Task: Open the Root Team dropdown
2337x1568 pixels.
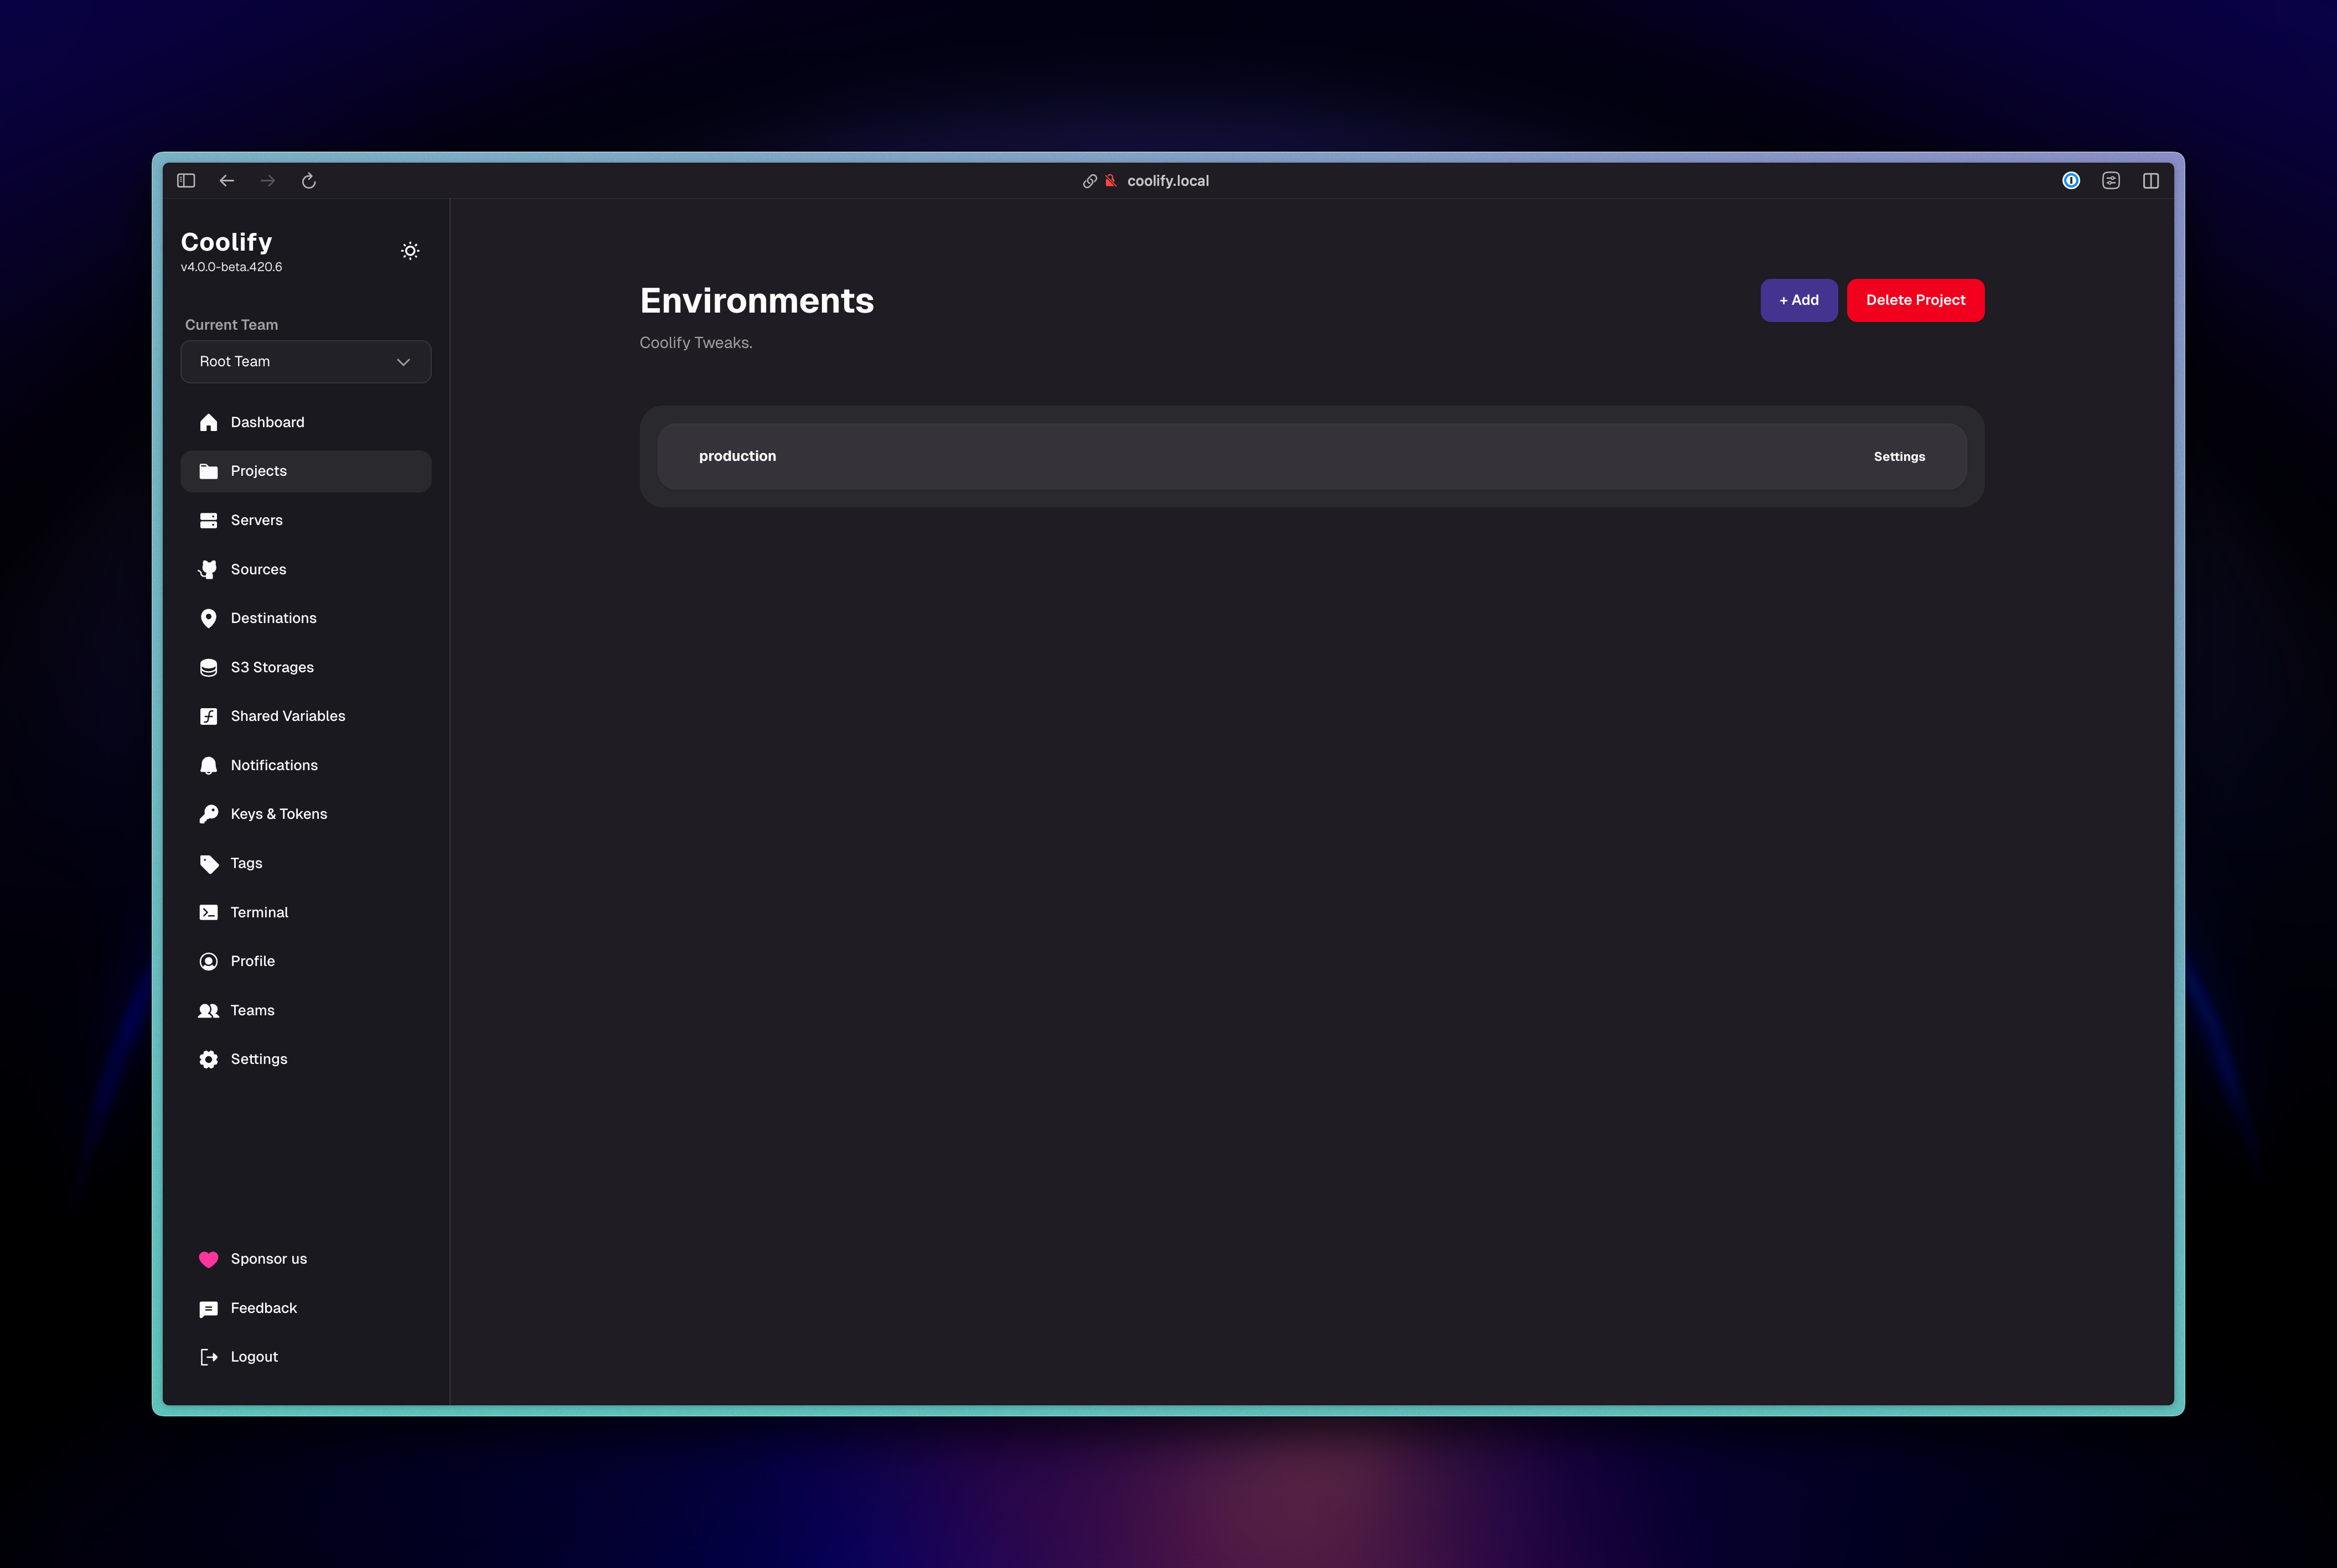Action: (x=305, y=362)
